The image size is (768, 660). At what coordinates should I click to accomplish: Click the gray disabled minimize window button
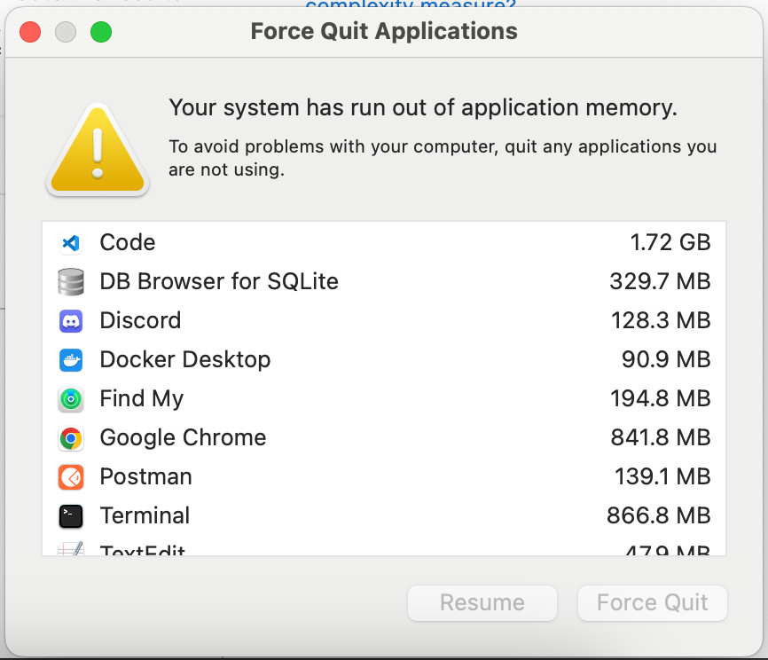click(66, 32)
